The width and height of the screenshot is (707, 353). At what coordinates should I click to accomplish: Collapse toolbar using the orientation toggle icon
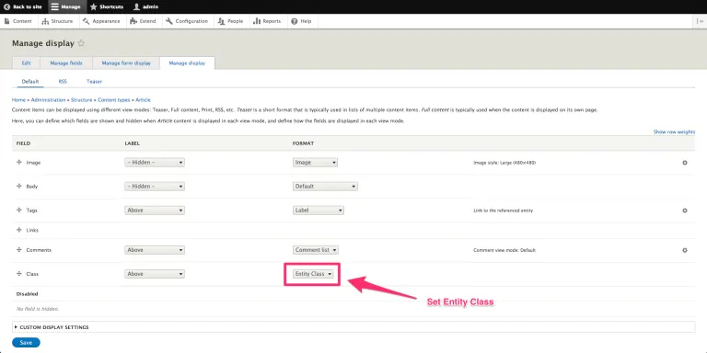coord(700,21)
